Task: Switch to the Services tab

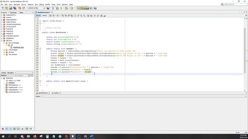Action: pyautogui.click(x=13, y=12)
